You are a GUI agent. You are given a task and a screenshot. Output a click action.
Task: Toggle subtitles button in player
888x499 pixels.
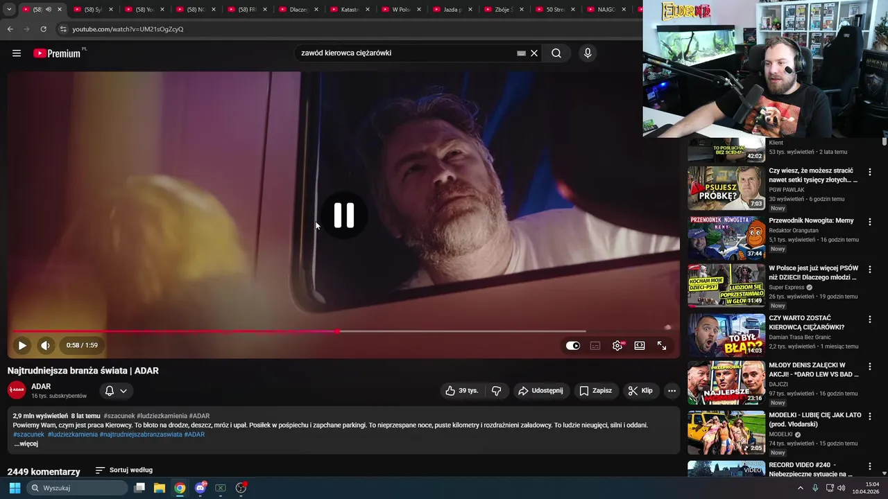pyautogui.click(x=595, y=345)
